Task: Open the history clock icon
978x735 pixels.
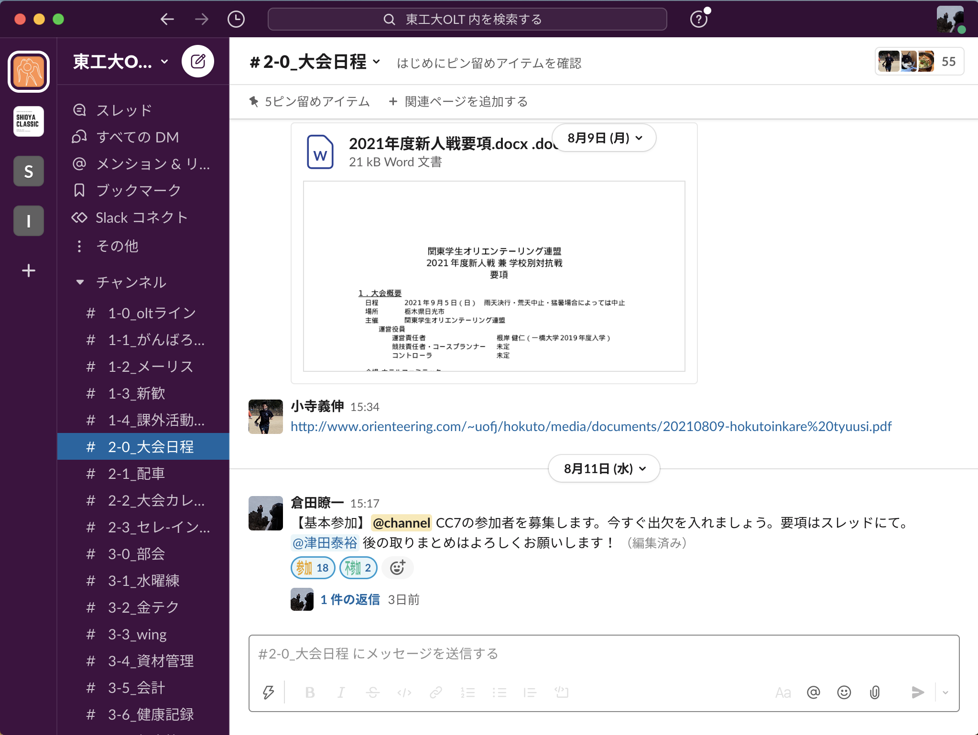Action: click(x=236, y=19)
